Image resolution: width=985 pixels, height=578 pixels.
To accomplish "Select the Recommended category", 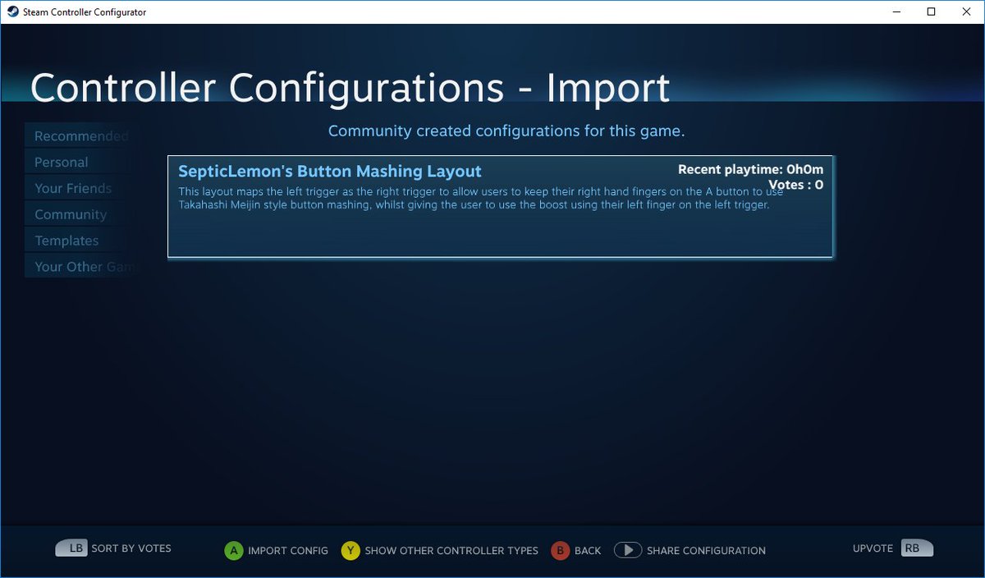I will [80, 135].
